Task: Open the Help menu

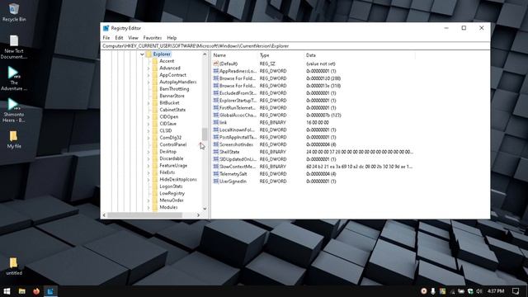Action: tap(172, 38)
